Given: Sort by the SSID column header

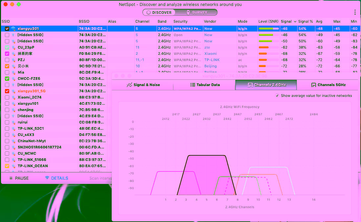Looking at the screenshot, I should [x=6, y=21].
